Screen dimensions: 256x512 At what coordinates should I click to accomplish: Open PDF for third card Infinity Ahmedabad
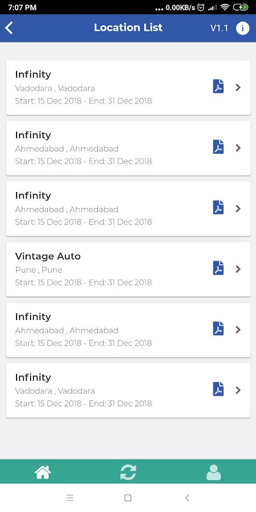(x=218, y=209)
